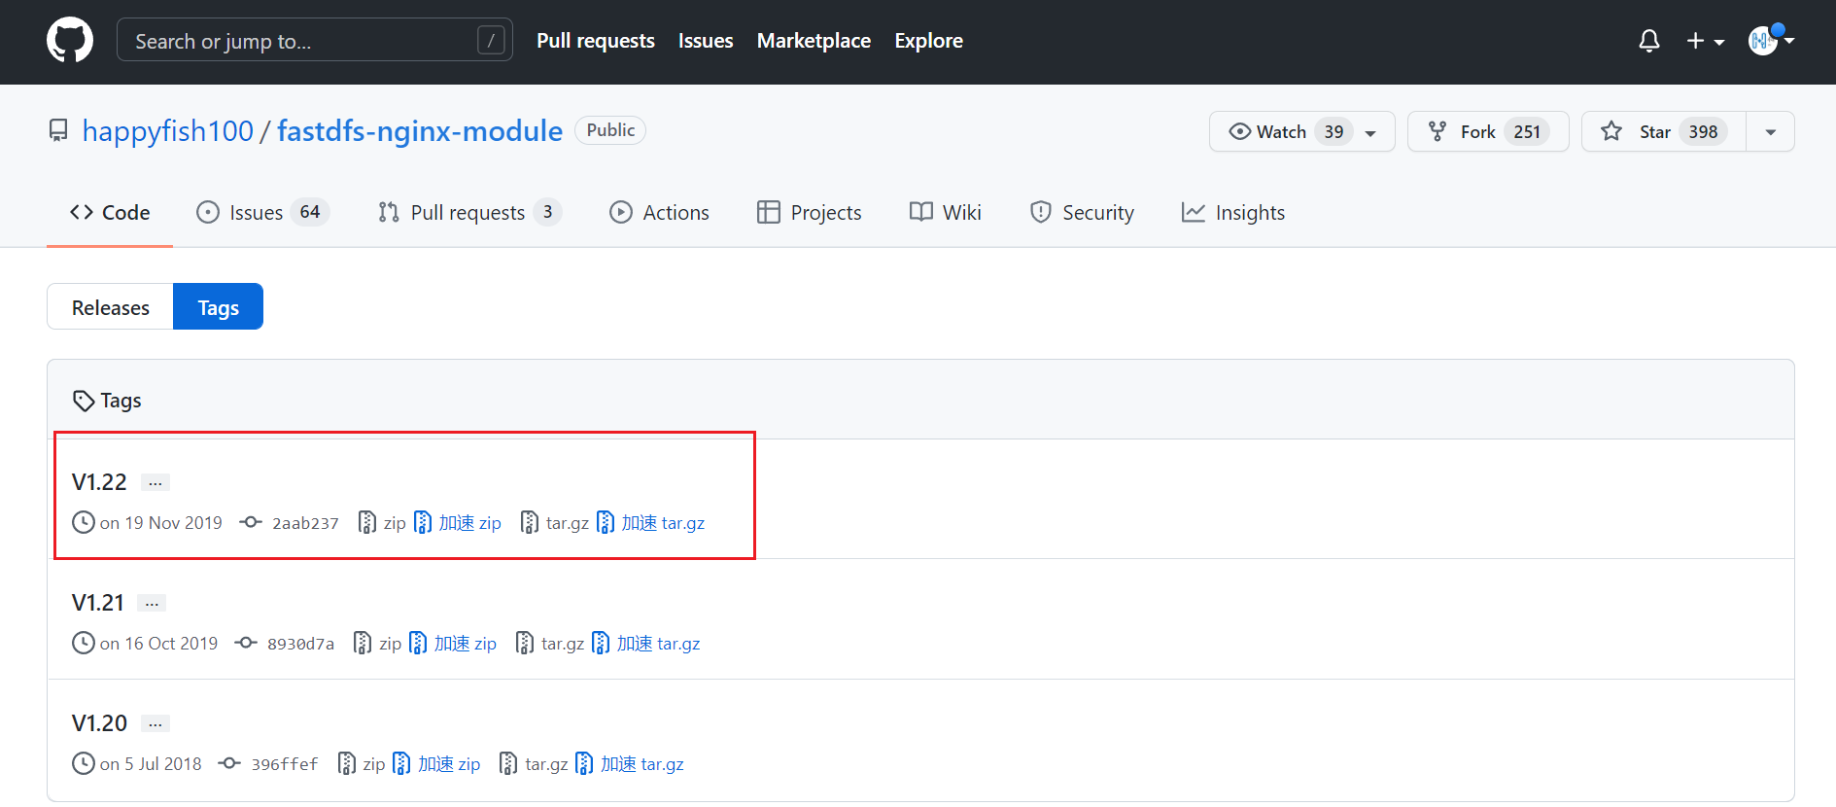Download V1.20 zip archive
This screenshot has width=1836, height=807.
362,764
